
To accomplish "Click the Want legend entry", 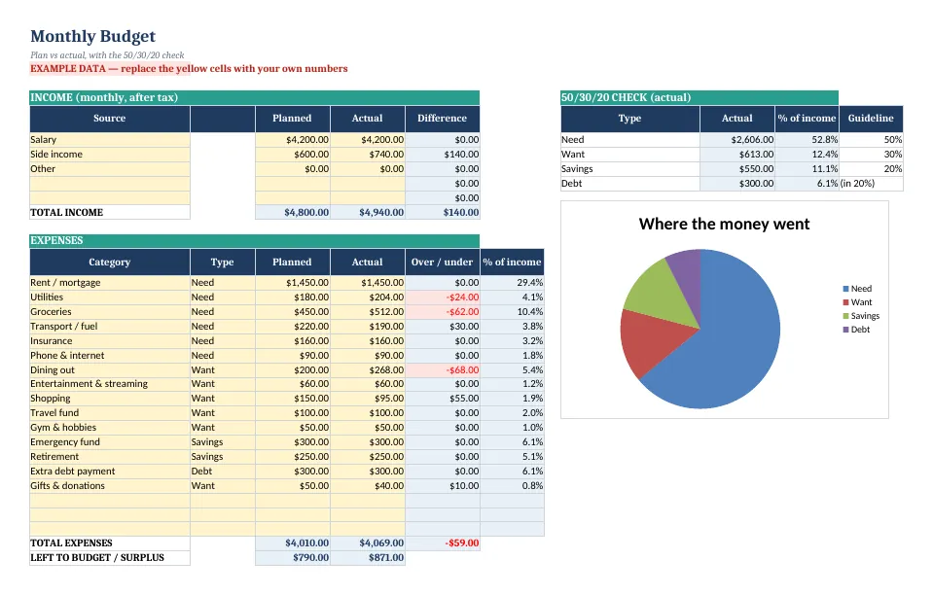I will 857,302.
